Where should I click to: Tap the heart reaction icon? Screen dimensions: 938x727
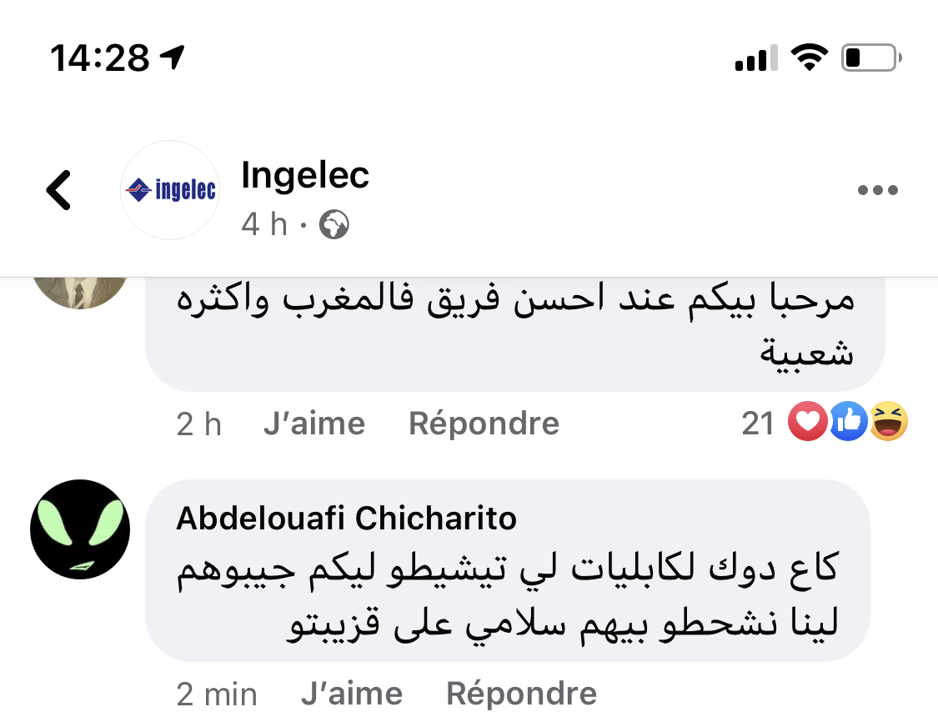pos(807,423)
